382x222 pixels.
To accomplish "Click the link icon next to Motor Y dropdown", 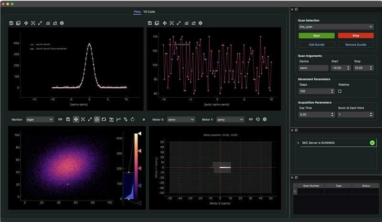I will click(x=251, y=120).
